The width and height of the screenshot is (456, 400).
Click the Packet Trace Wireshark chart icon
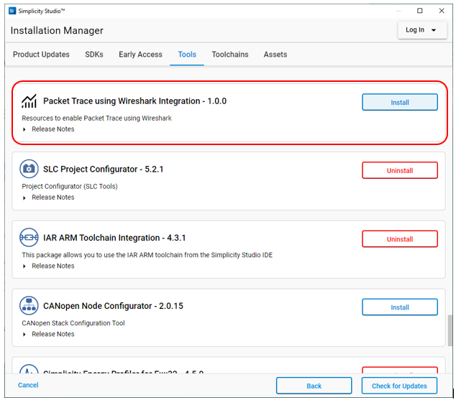[x=29, y=101]
